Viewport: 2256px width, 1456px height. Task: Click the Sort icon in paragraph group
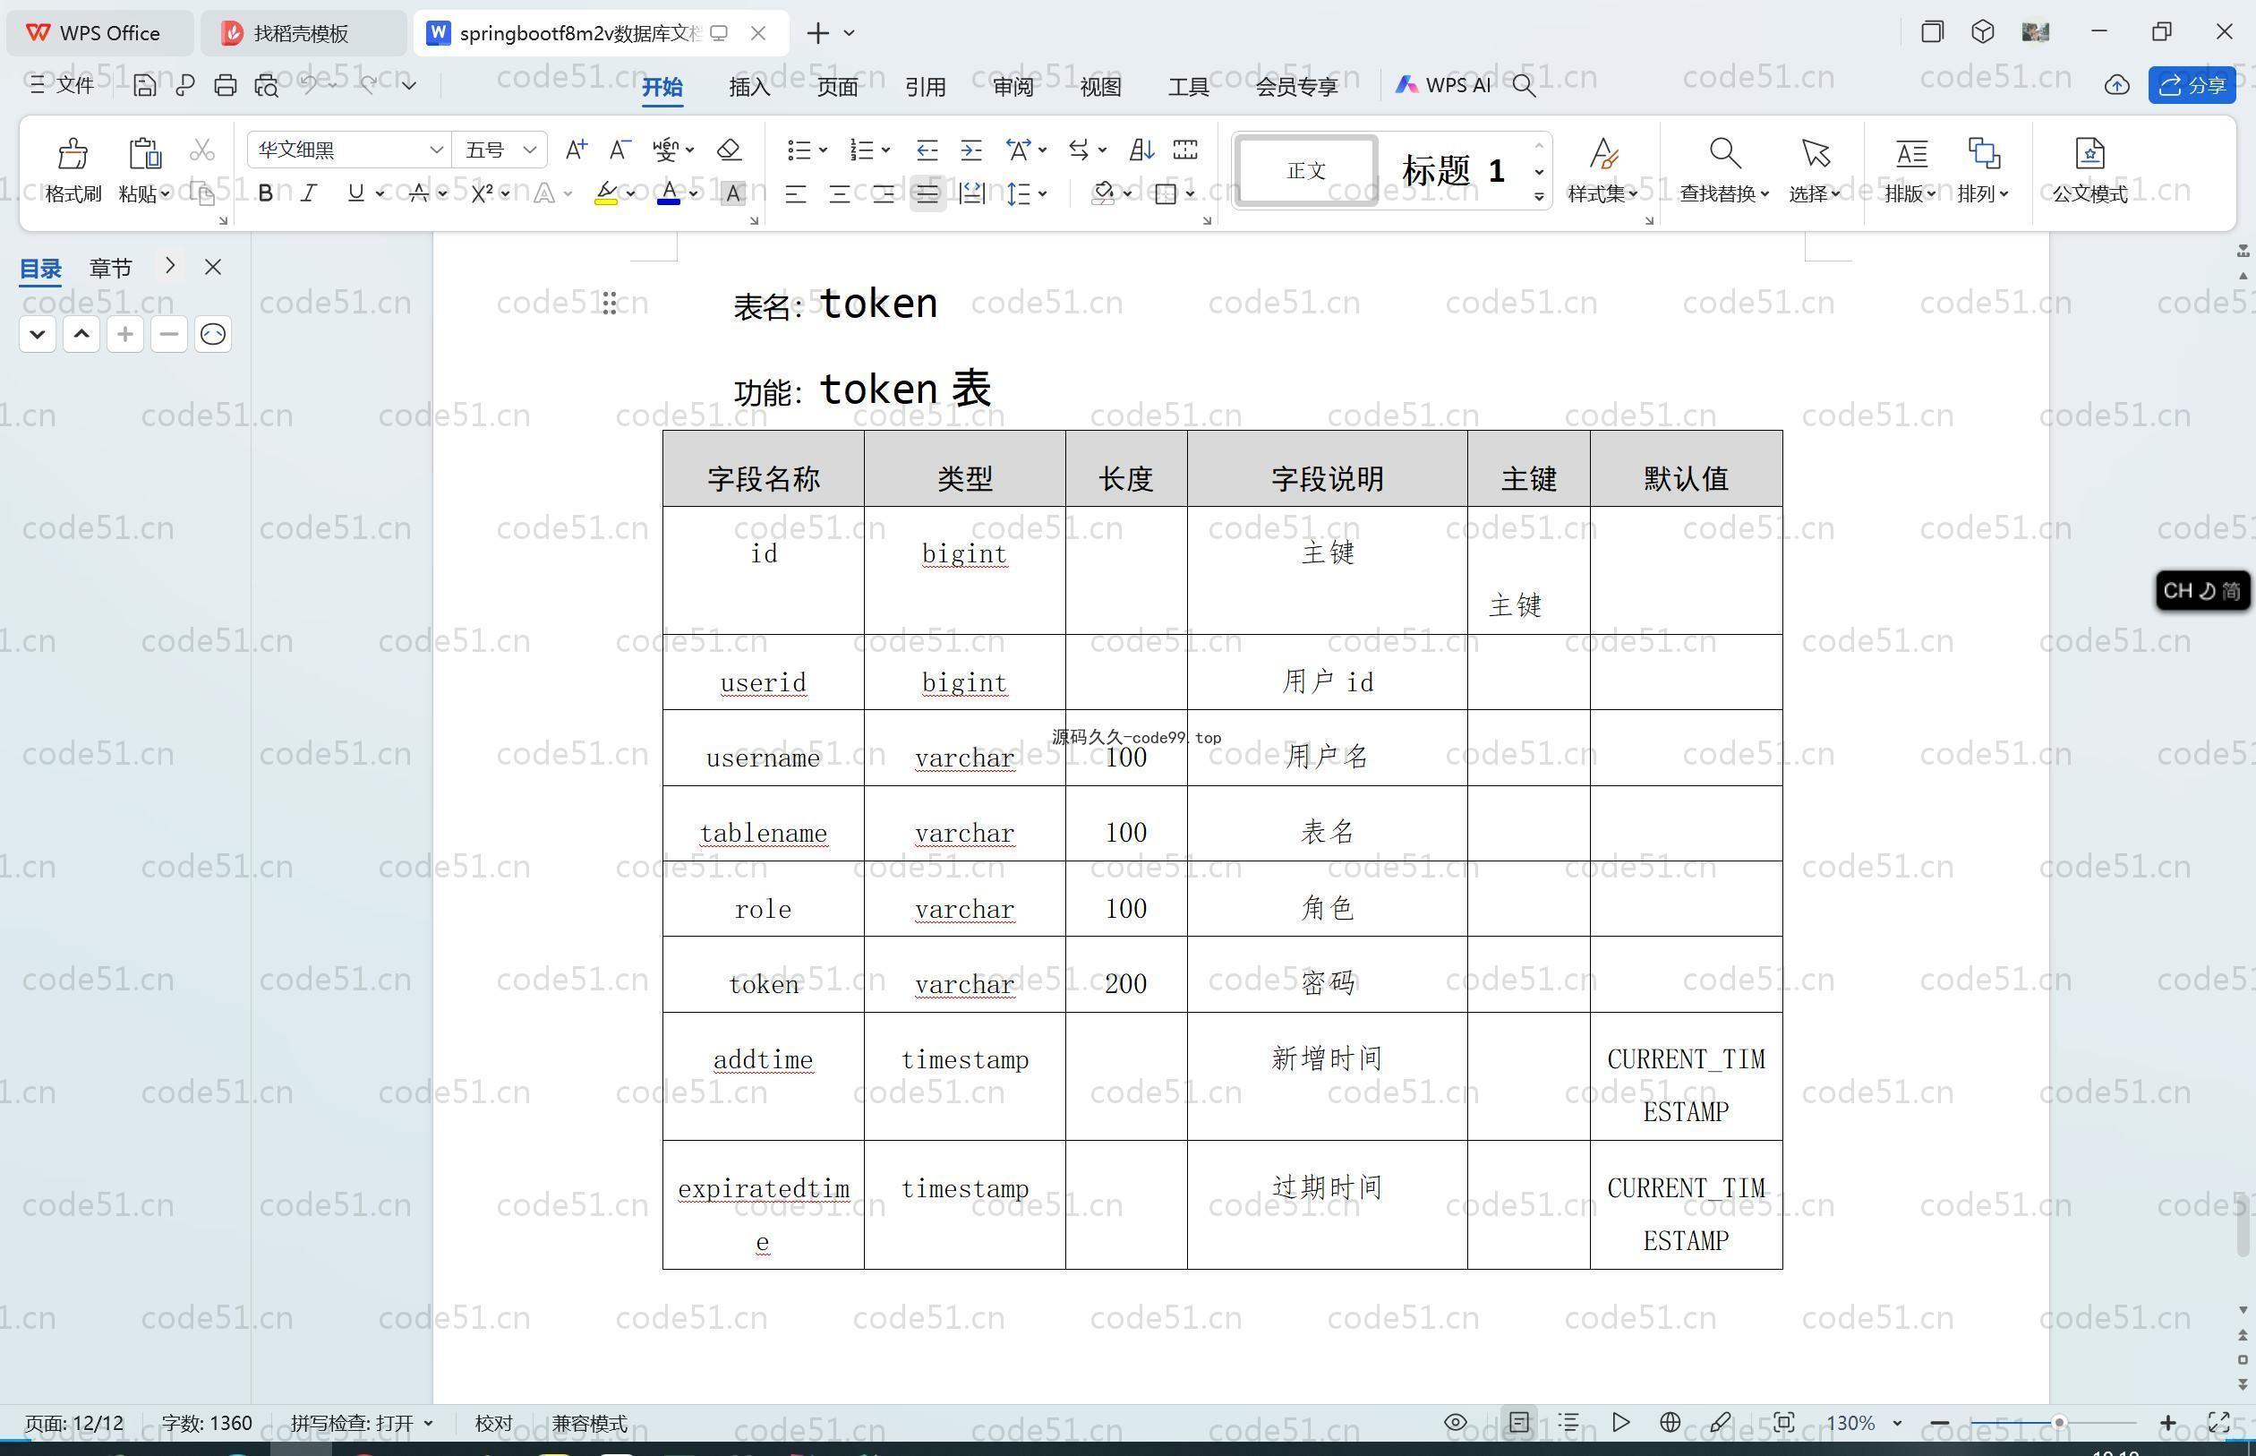pyautogui.click(x=1141, y=150)
